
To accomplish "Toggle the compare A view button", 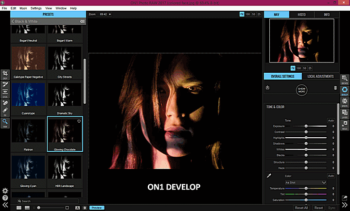I will pyautogui.click(x=77, y=208).
